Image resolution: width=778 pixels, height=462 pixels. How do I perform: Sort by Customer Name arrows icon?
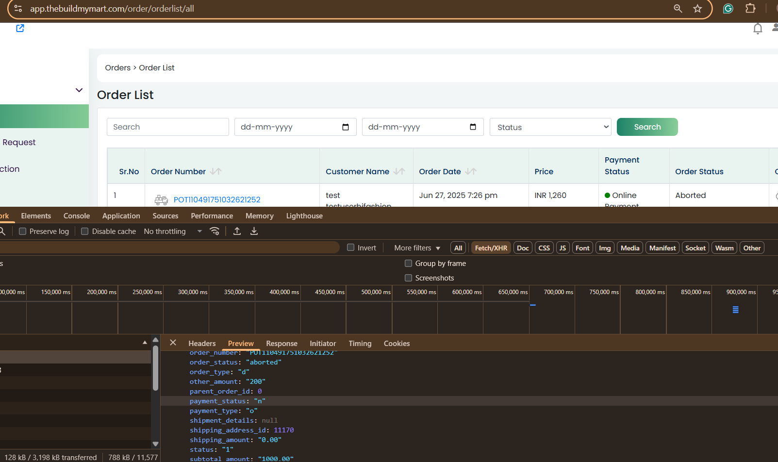pos(399,171)
